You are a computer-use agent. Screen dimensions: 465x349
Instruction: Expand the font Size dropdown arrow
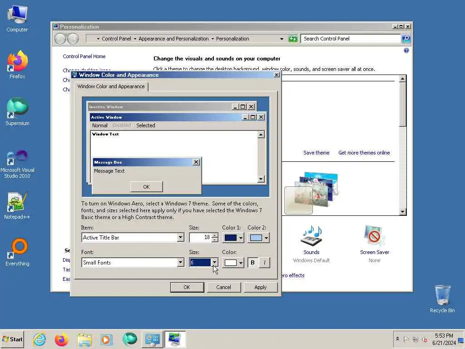tap(214, 262)
